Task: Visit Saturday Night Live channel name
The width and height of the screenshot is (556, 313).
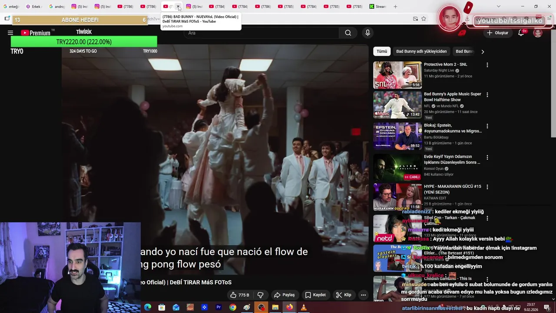Action: click(439, 70)
